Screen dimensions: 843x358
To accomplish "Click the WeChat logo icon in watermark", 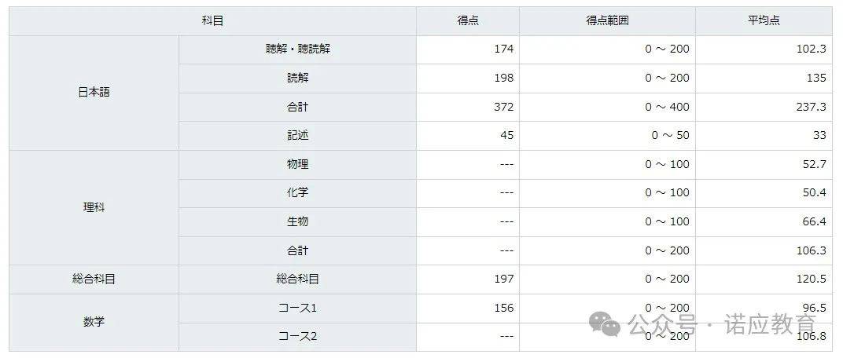I will coord(605,323).
